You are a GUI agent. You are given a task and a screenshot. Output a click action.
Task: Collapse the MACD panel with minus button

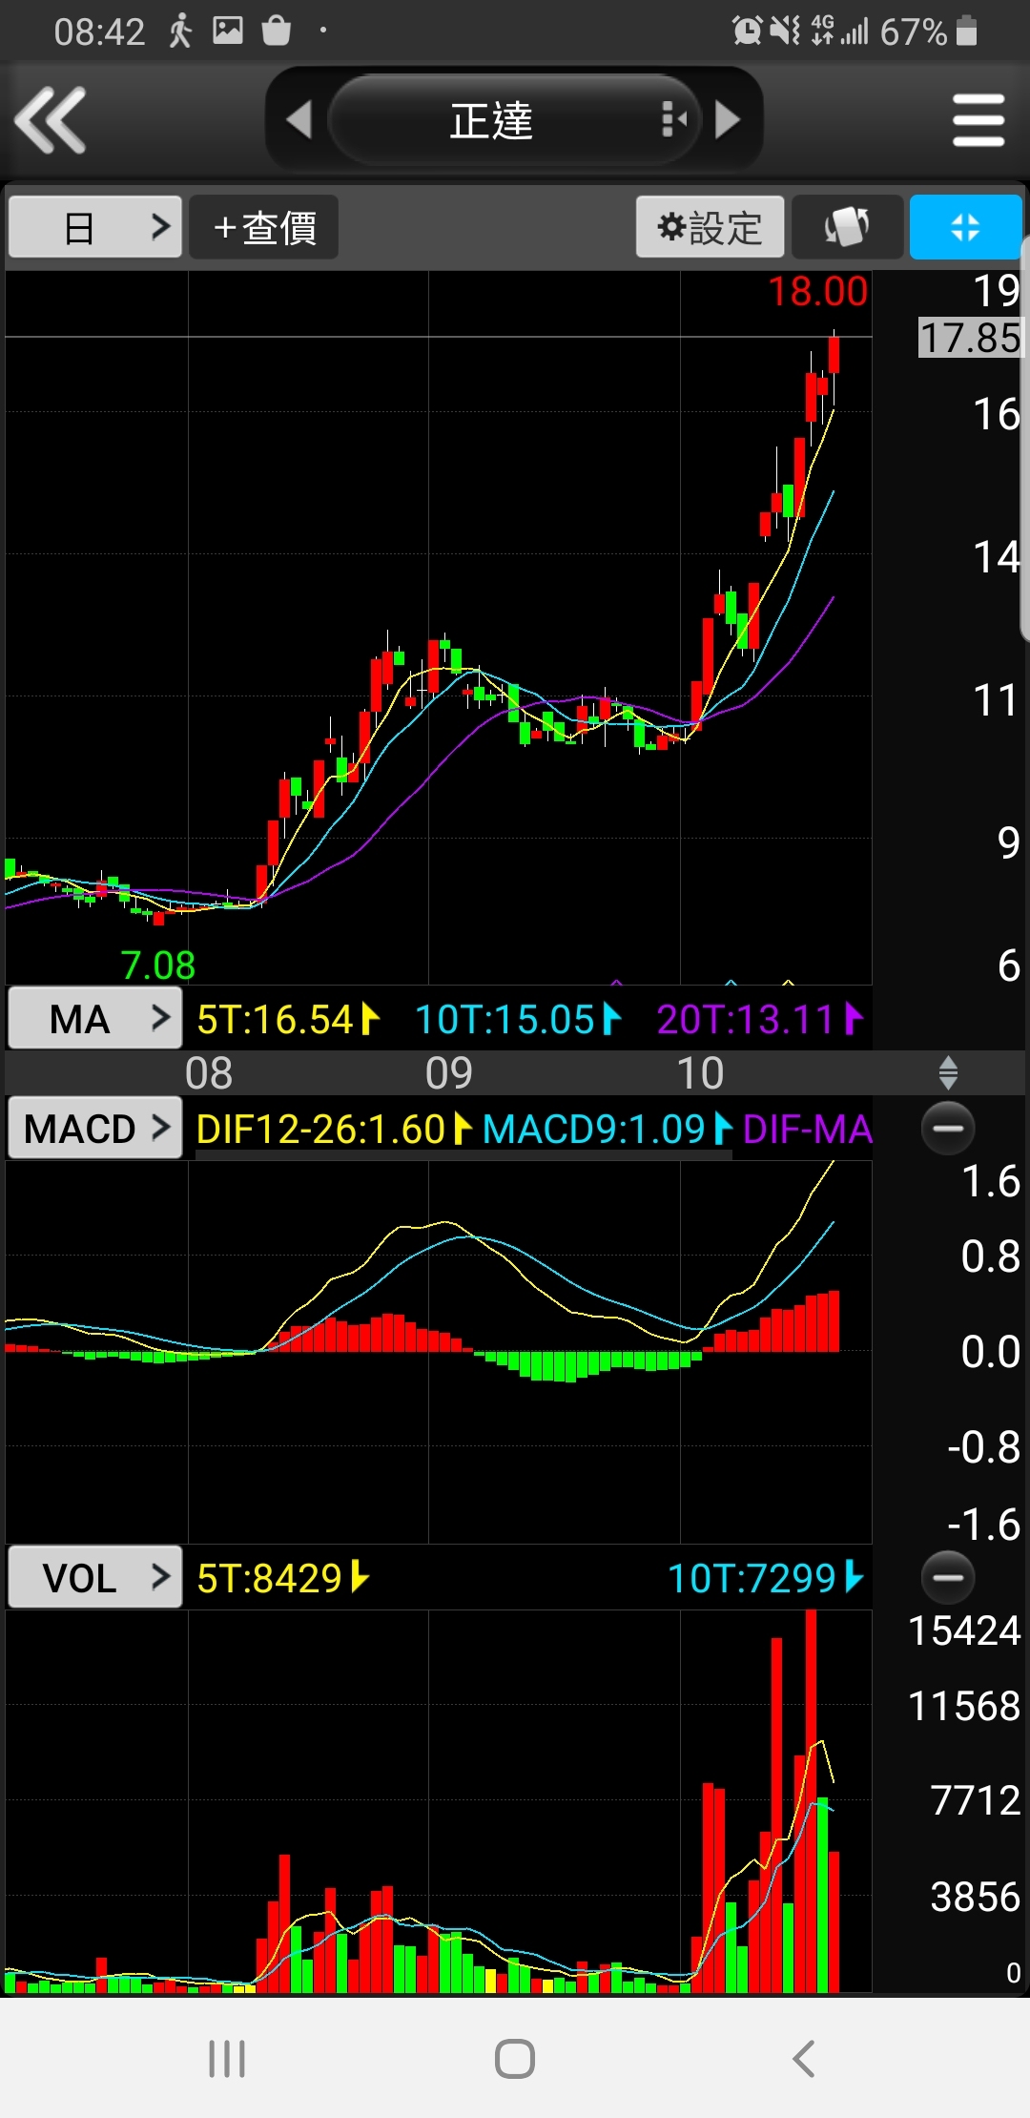coord(948,1128)
